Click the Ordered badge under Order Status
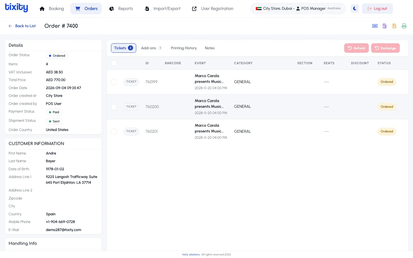The height and width of the screenshot is (258, 413). [x=57, y=56]
